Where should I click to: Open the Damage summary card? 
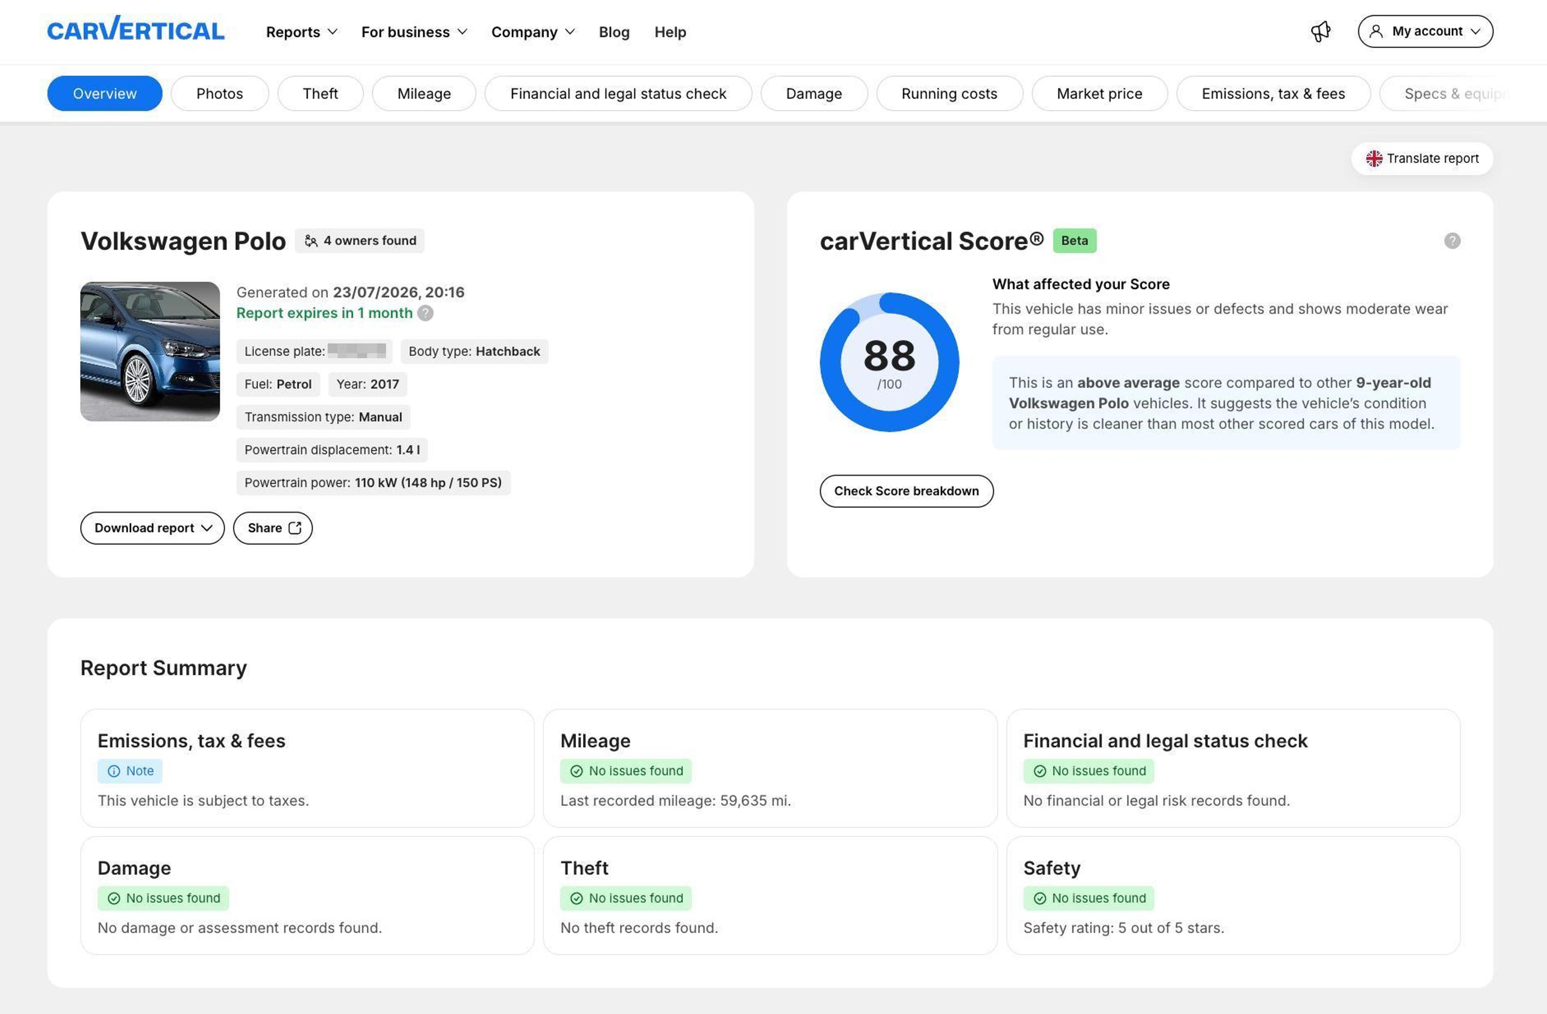point(307,895)
